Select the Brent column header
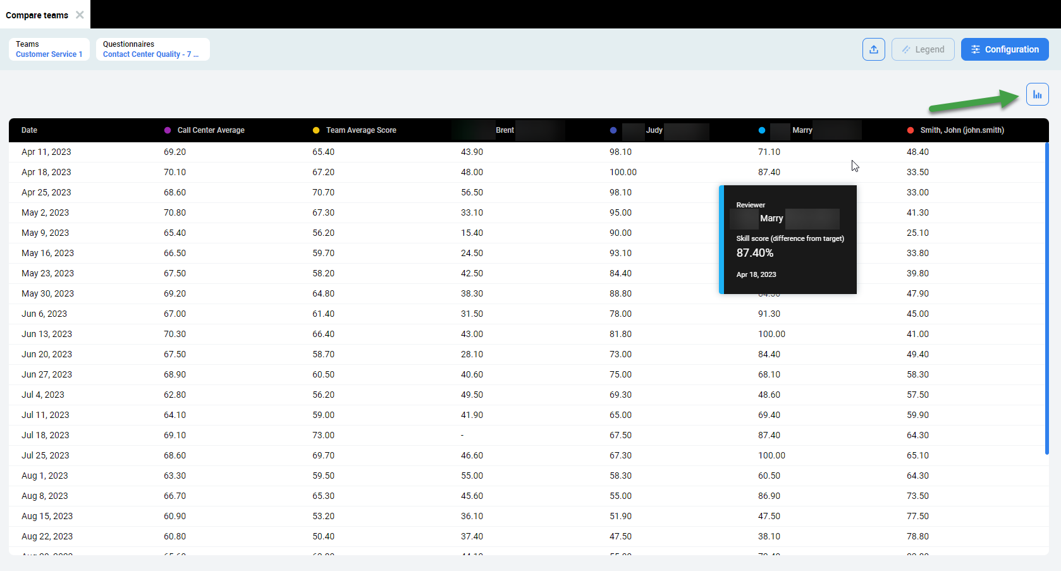 click(505, 130)
